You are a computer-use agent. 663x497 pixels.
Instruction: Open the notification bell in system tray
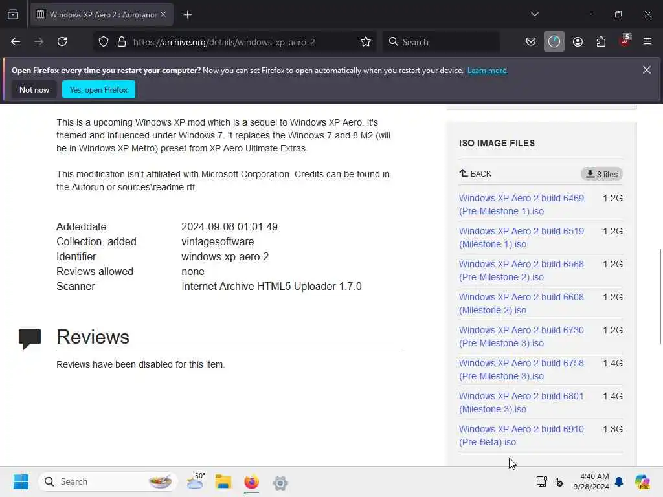coord(619,481)
